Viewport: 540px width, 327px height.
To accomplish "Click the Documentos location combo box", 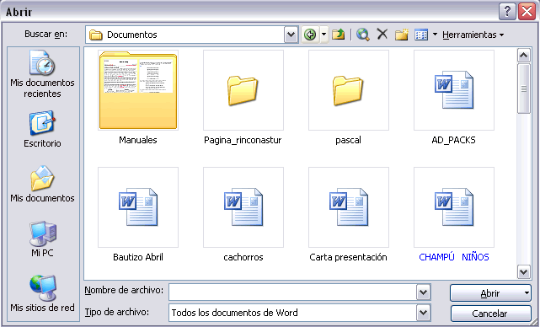I will point(191,35).
